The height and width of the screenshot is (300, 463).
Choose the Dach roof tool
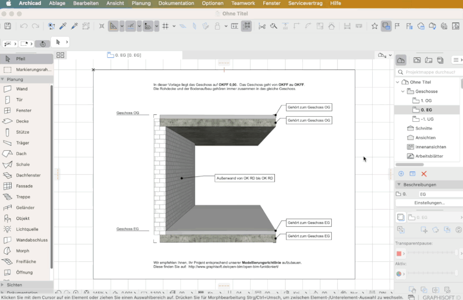pyautogui.click(x=21, y=154)
